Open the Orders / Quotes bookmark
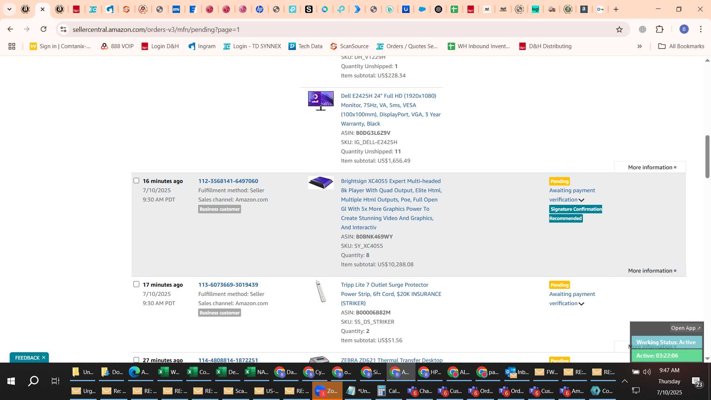The image size is (711, 400). 407,46
